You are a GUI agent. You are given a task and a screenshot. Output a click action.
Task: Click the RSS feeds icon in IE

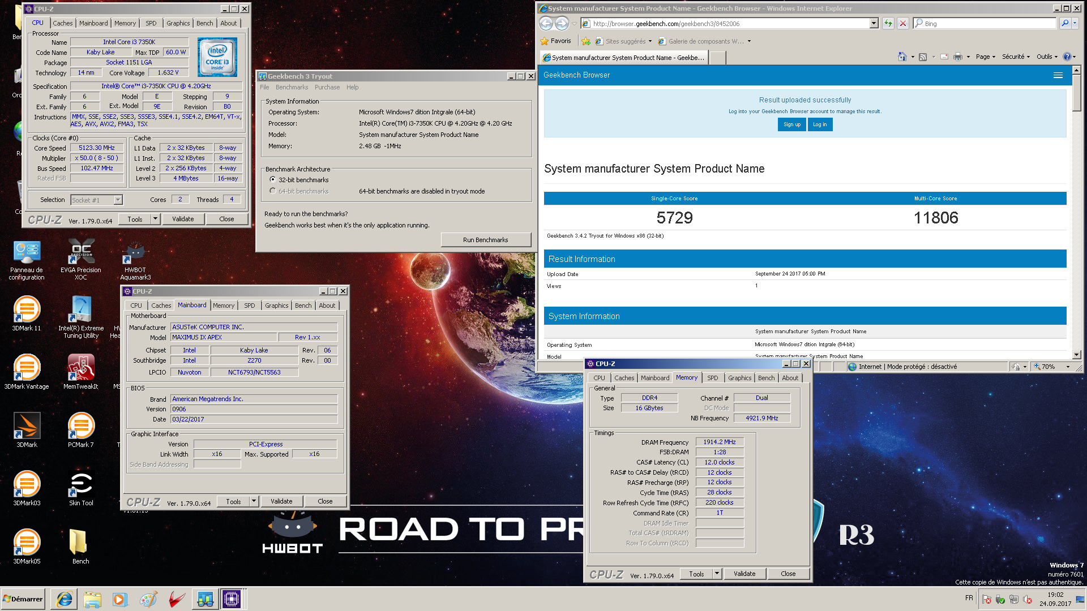(x=923, y=57)
